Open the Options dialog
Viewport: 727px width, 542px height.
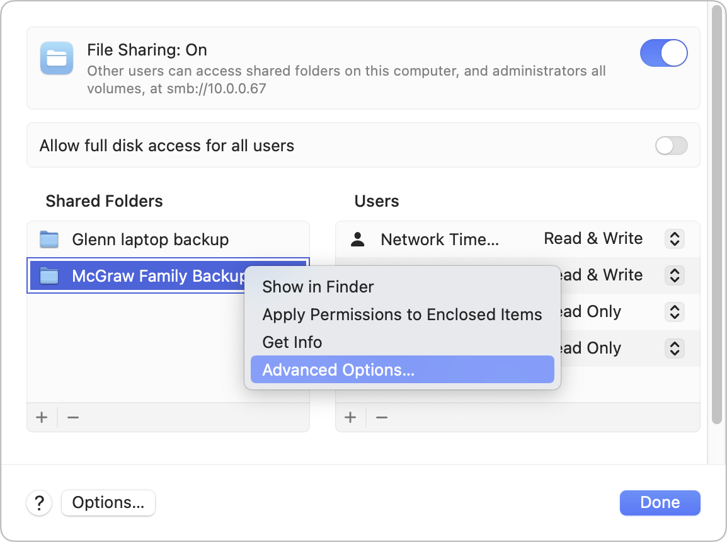[108, 503]
